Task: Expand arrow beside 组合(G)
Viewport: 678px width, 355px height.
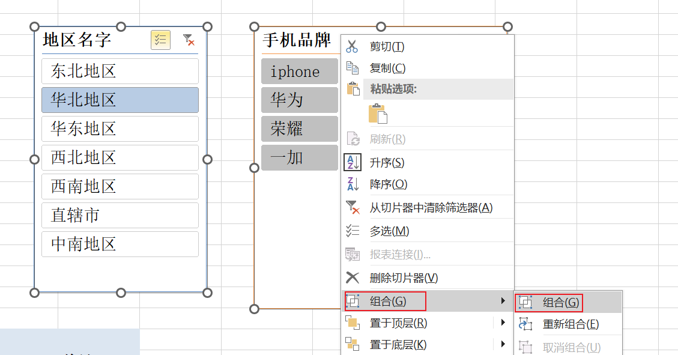Action: click(x=503, y=300)
